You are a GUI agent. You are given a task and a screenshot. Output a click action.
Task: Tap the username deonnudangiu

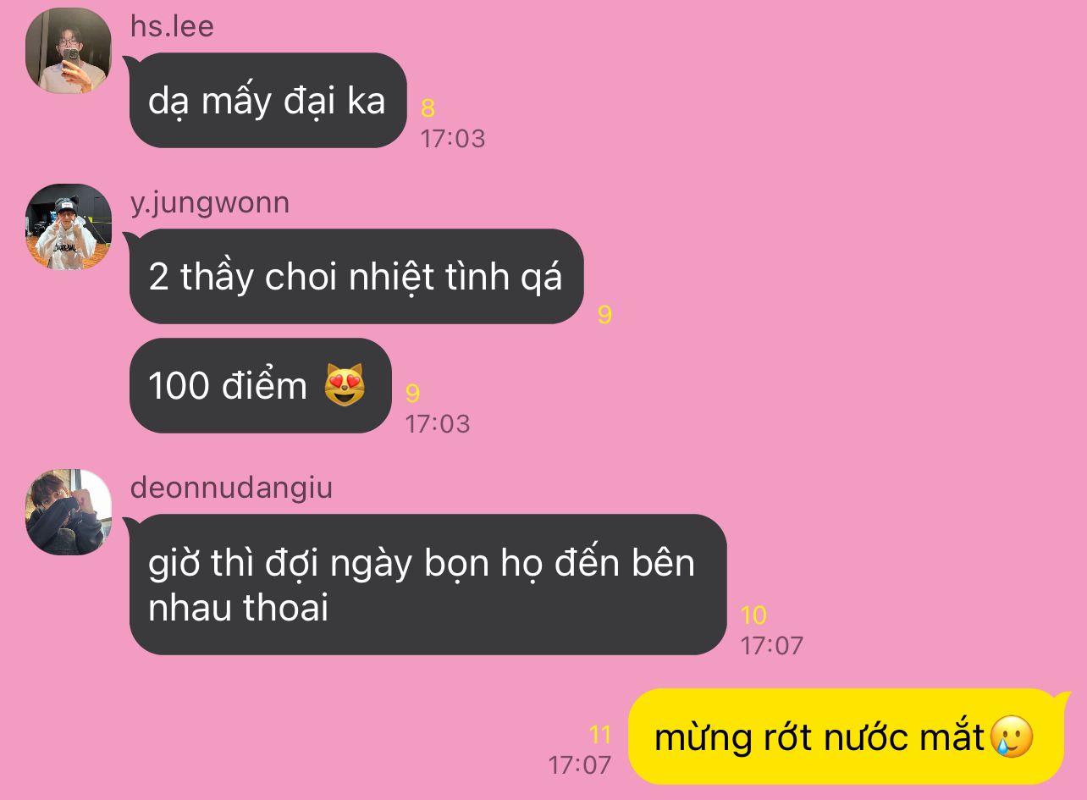[x=231, y=488]
